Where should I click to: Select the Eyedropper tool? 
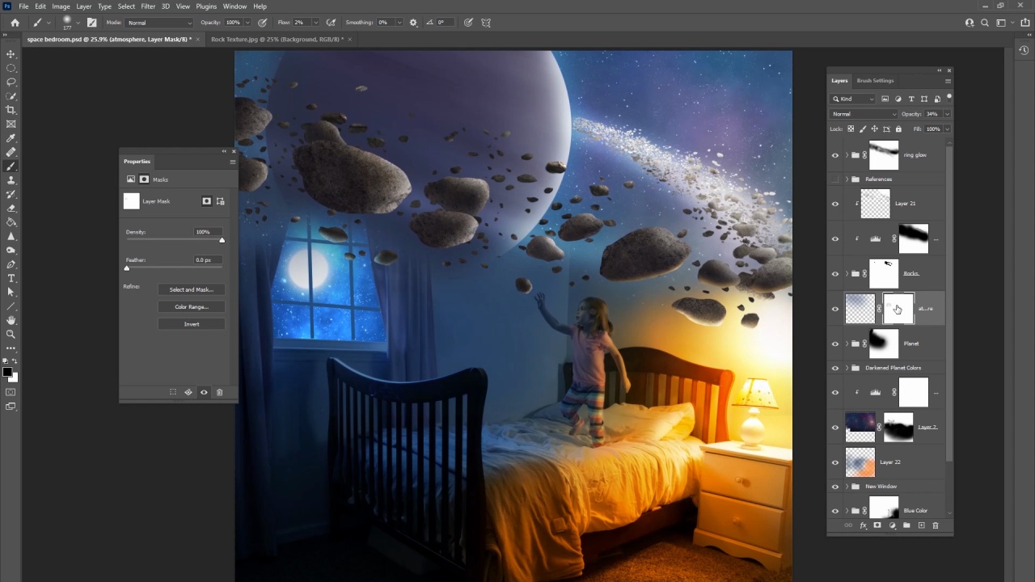pos(11,138)
